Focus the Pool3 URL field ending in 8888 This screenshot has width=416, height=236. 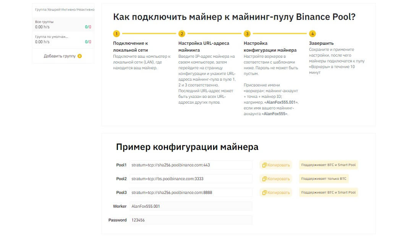pos(191,192)
